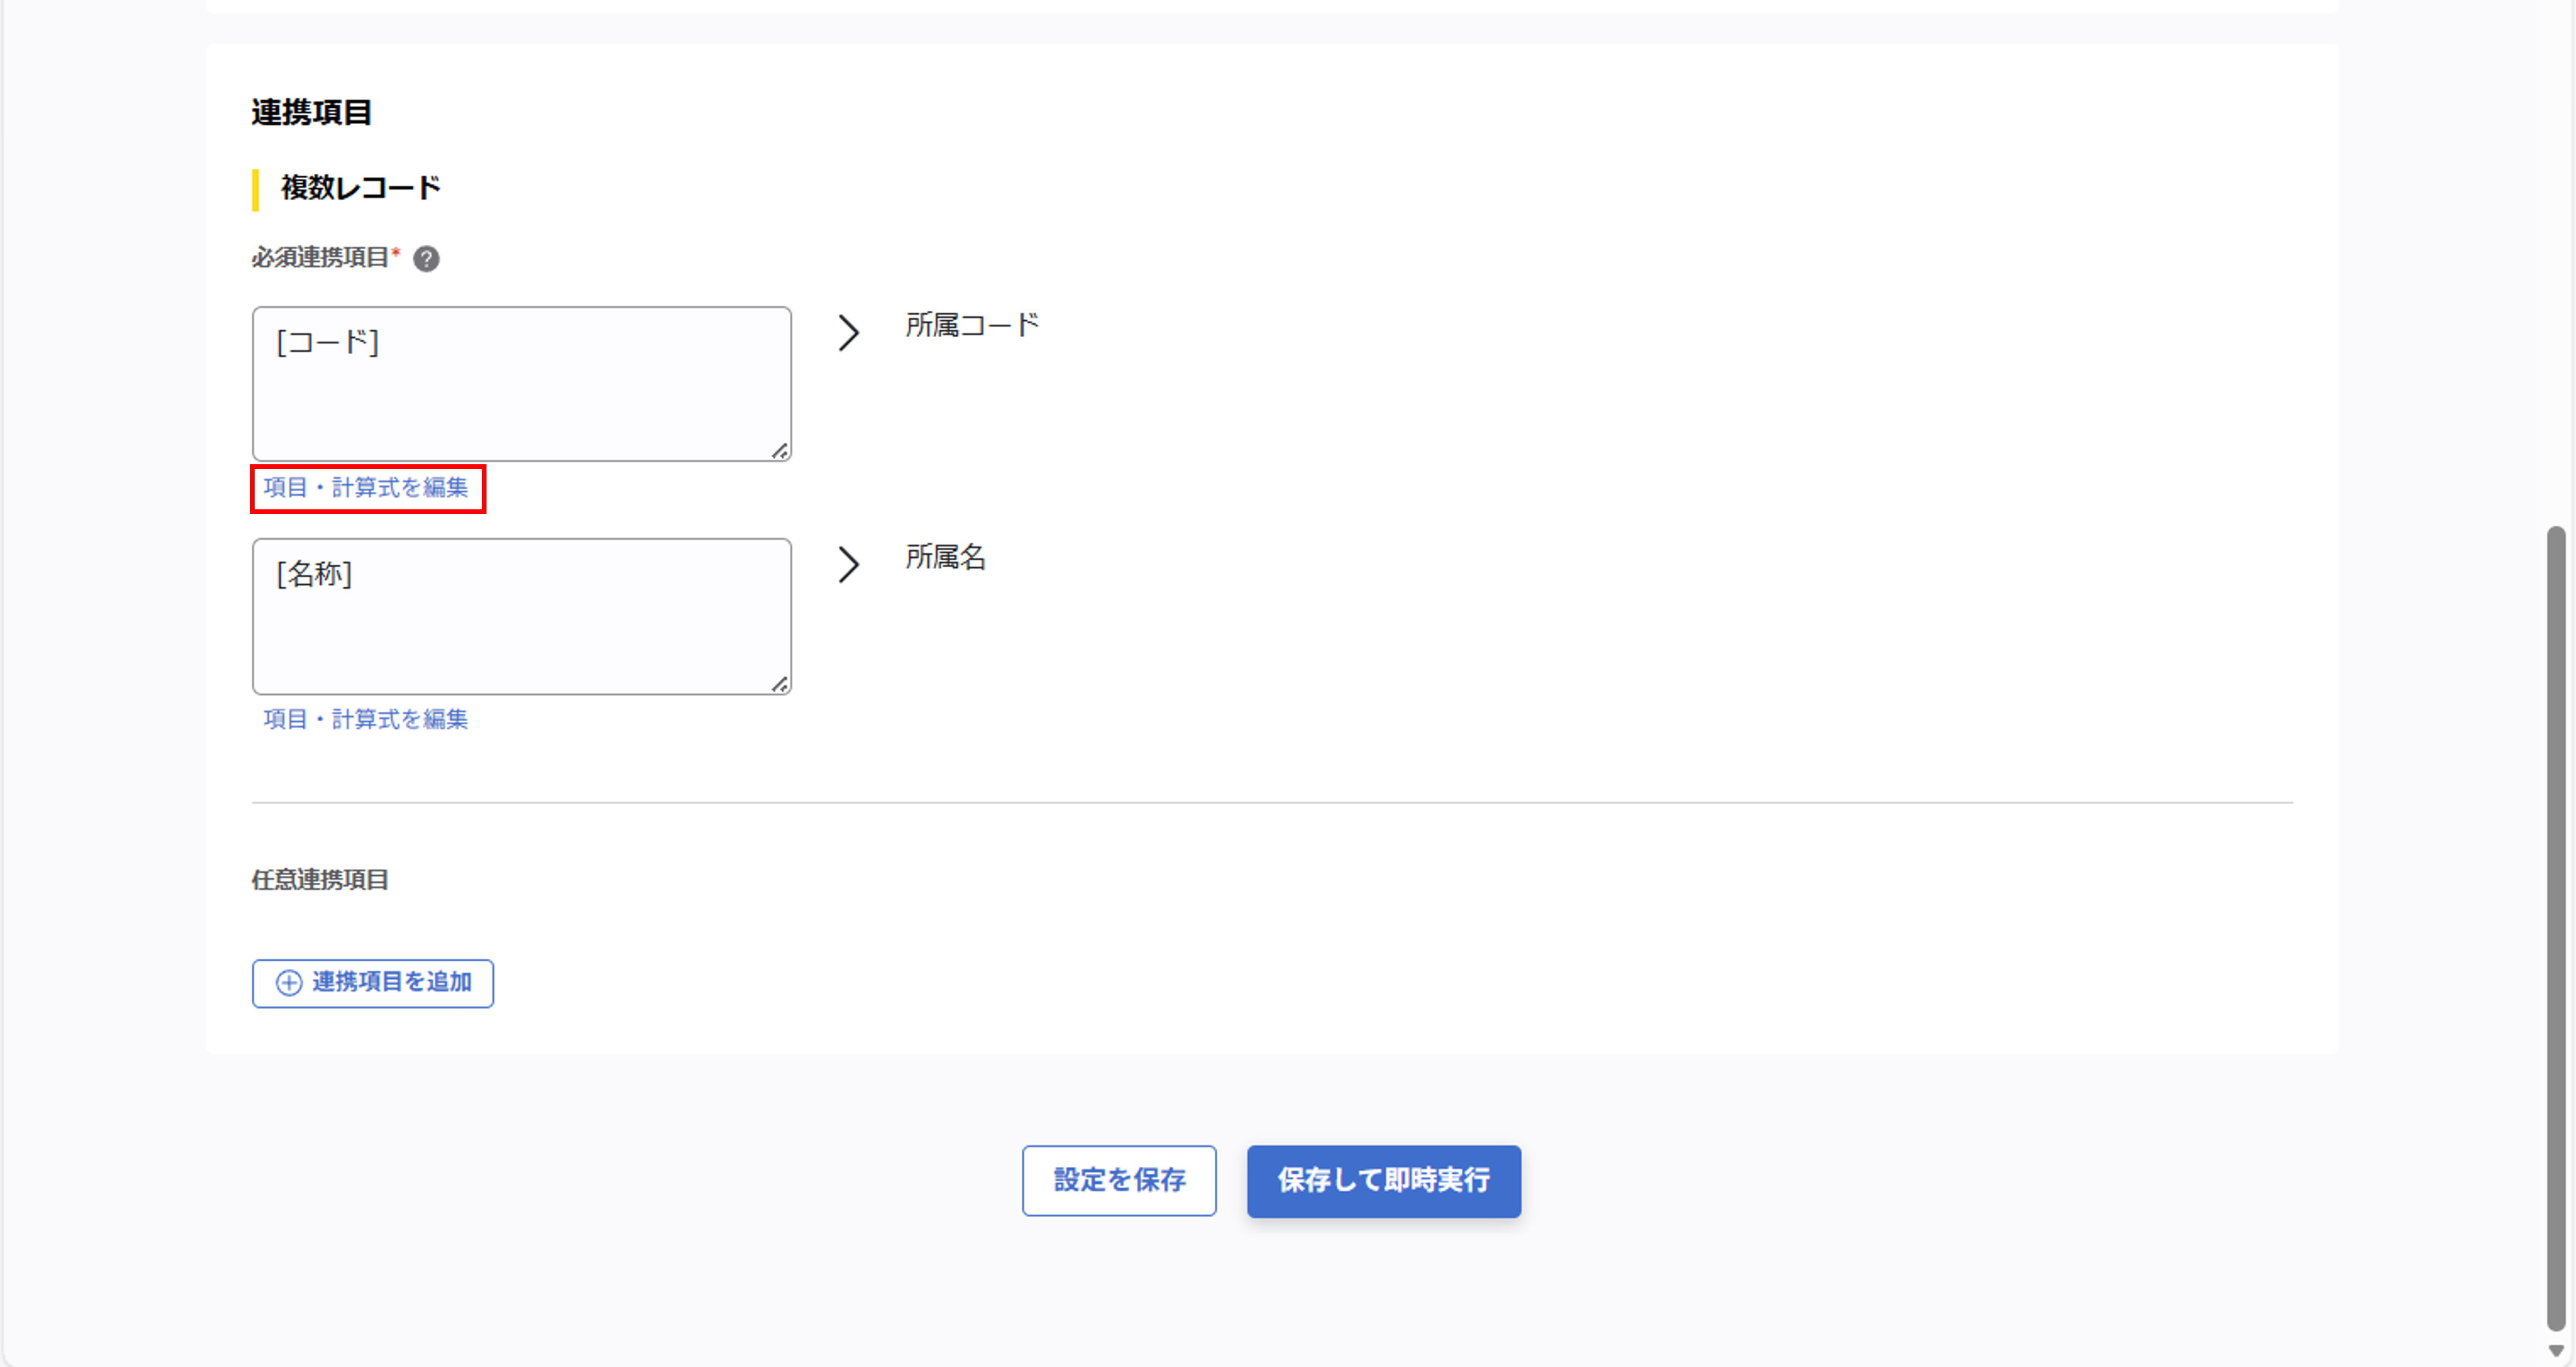Click the 任意連携項目 label
2576x1367 pixels.
320,880
